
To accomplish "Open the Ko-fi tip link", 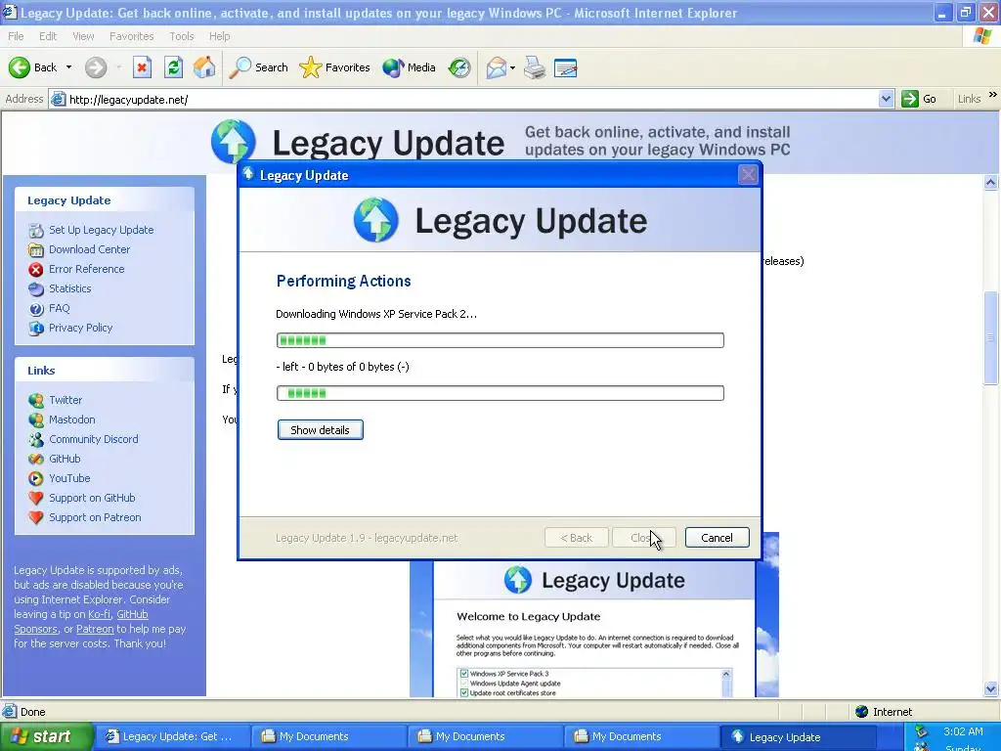I will (99, 614).
